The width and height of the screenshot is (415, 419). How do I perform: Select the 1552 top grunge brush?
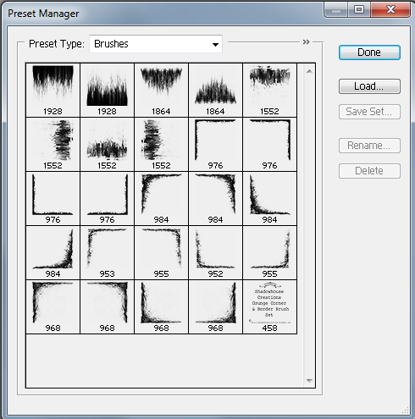tap(269, 90)
